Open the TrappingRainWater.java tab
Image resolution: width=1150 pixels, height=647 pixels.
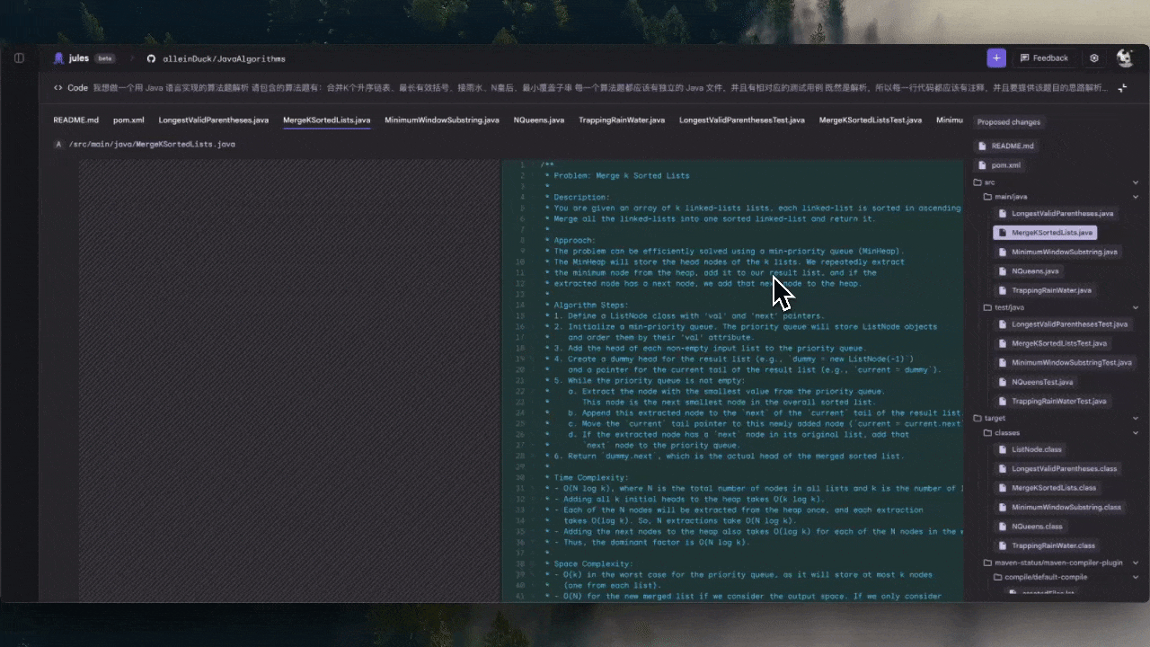coord(622,120)
